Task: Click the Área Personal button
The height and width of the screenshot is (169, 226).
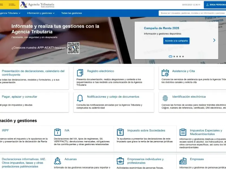Action: (x=215, y=5)
